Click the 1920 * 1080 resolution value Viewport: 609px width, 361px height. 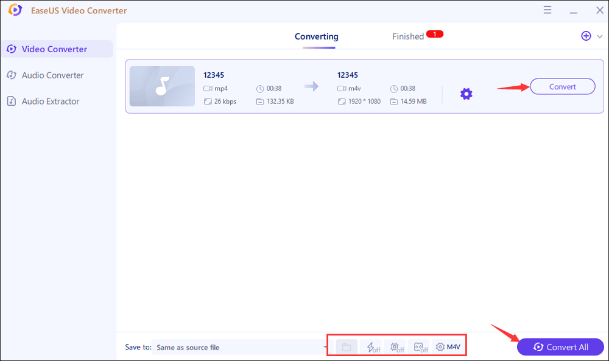pos(364,101)
